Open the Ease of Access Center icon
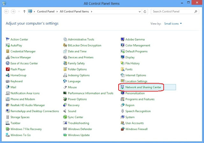 pos(8,63)
